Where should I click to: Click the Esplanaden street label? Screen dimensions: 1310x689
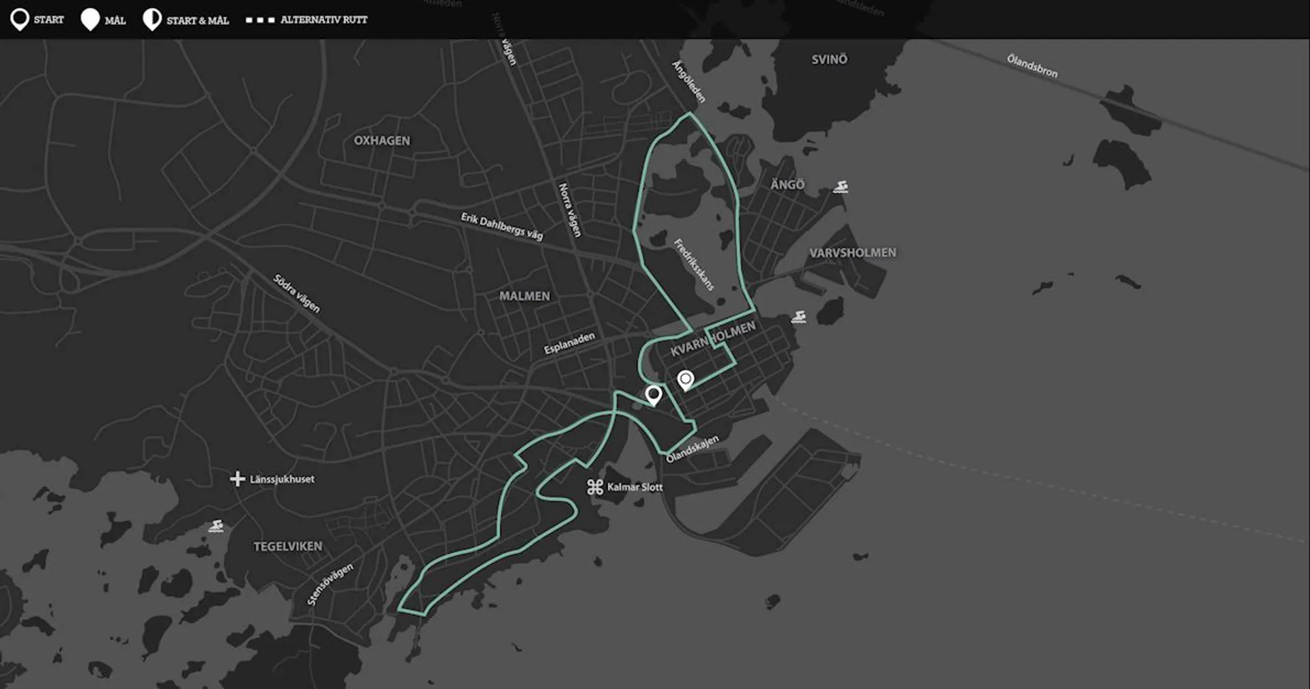[x=570, y=343]
